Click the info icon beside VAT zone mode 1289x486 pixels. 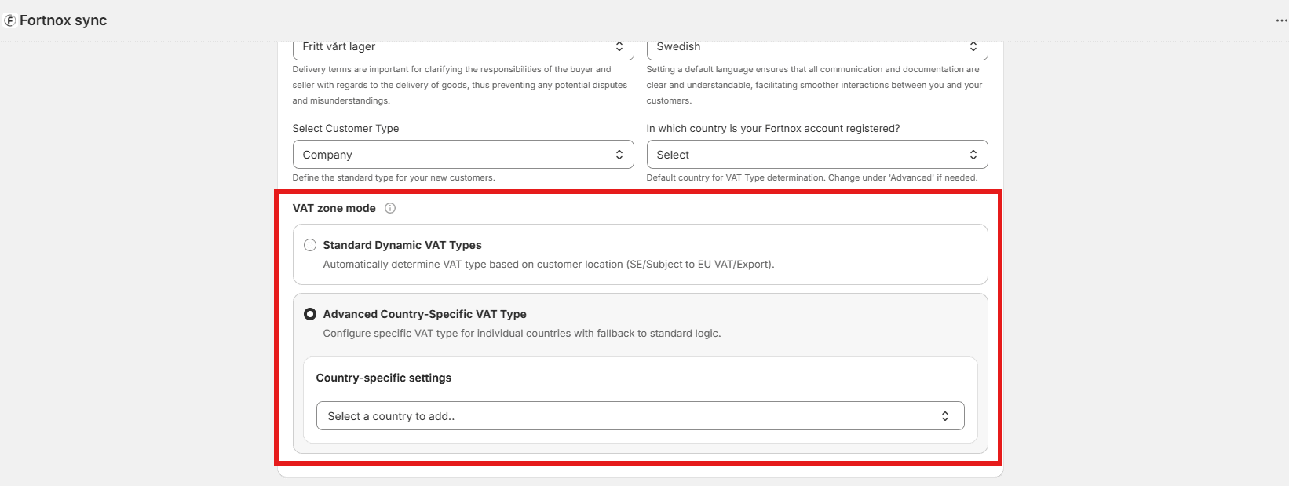click(x=390, y=208)
